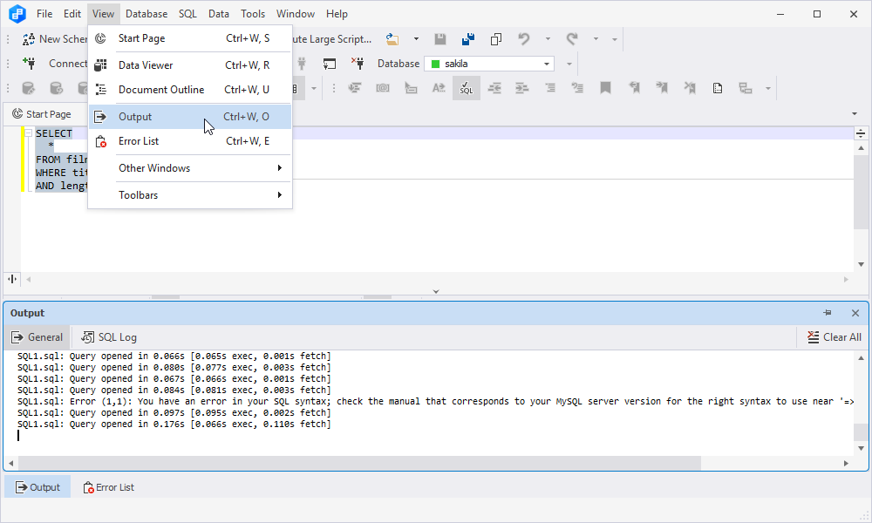Expand the Other Windows submenu
872x523 pixels.
pos(190,168)
